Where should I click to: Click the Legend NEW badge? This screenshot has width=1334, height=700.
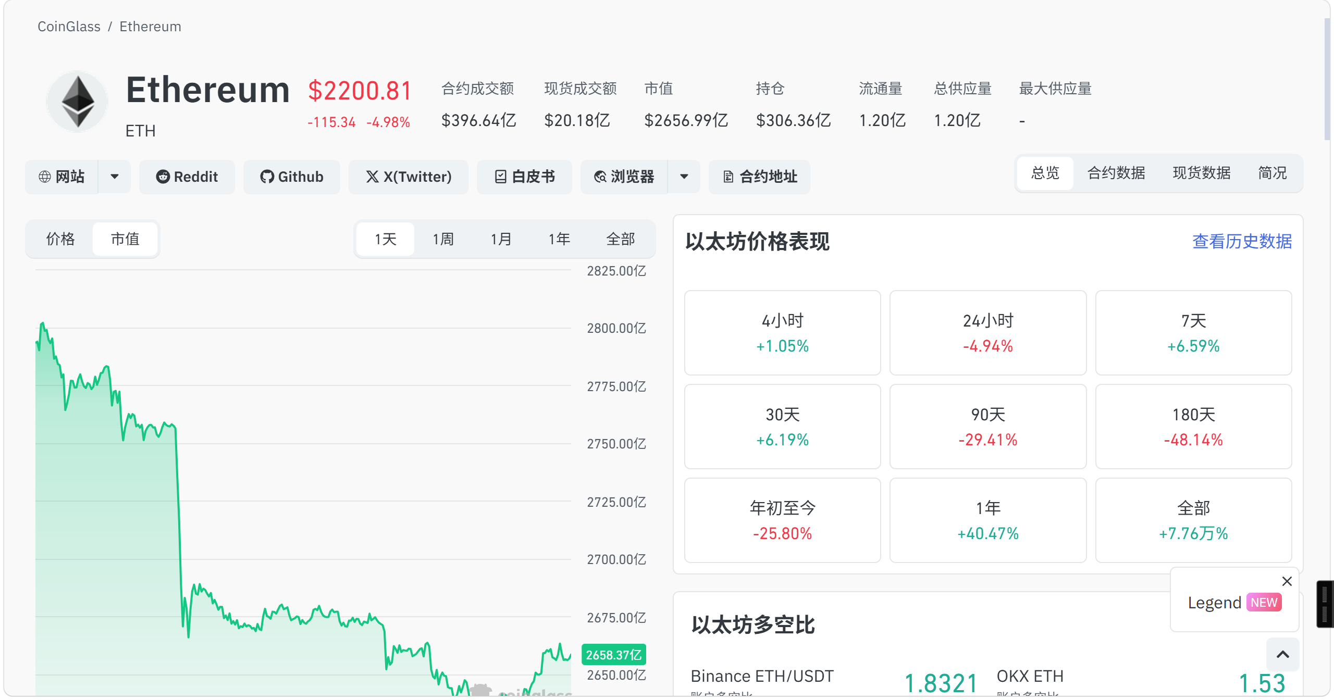[1264, 603]
